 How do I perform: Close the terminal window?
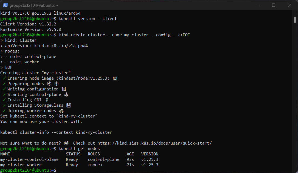[x=289, y=5]
